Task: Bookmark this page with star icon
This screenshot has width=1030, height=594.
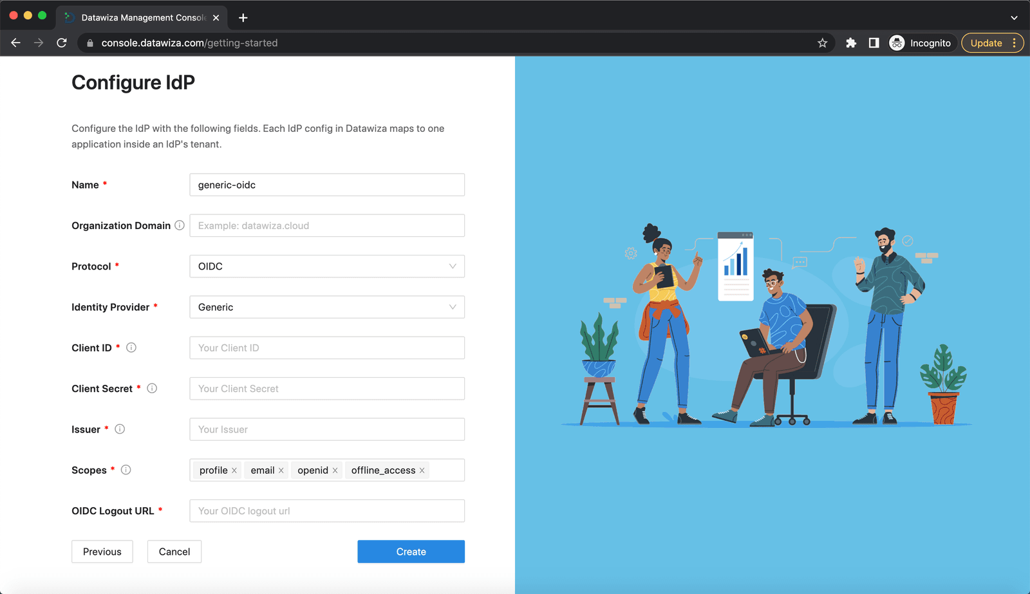Action: 822,43
